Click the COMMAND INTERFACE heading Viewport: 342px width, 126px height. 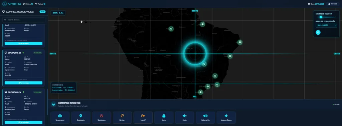point(69,103)
